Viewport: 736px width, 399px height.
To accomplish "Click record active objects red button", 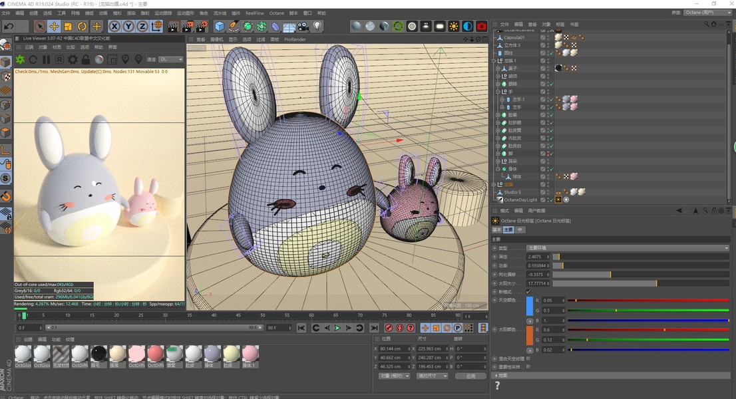I will pyautogui.click(x=389, y=329).
